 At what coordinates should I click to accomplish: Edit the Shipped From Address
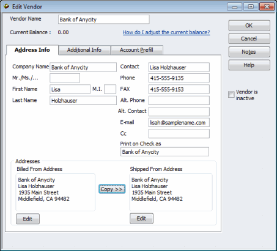point(141,219)
